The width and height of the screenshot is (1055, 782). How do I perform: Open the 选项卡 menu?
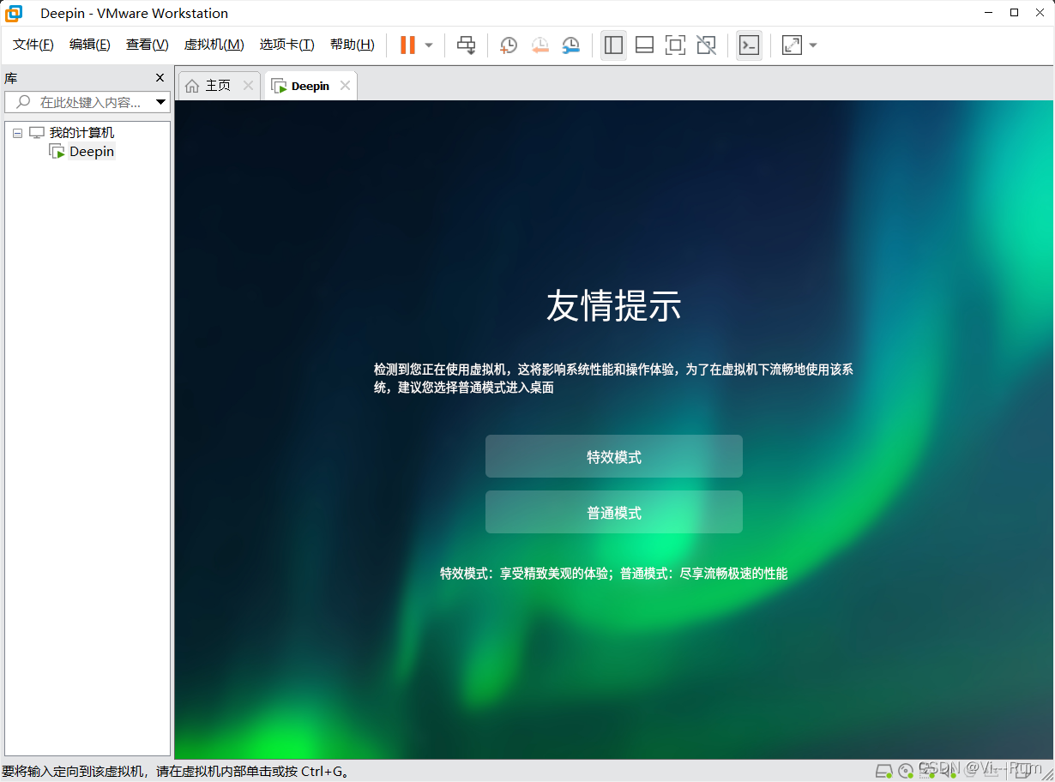[x=287, y=45]
